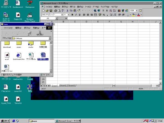Open the font name dropdown

click(62, 15)
